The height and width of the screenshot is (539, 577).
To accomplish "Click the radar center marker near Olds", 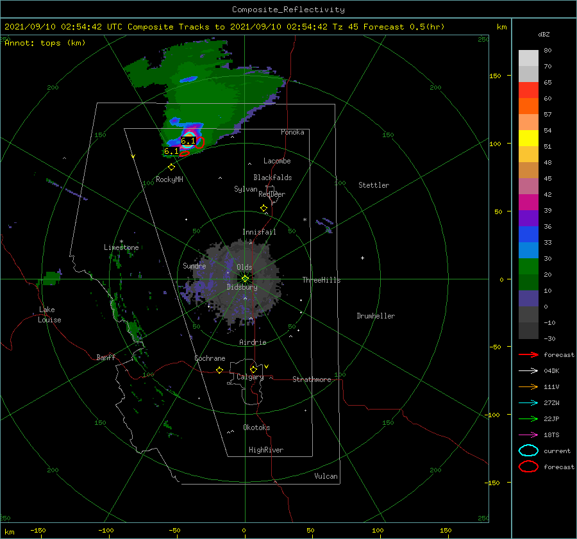I will point(245,279).
